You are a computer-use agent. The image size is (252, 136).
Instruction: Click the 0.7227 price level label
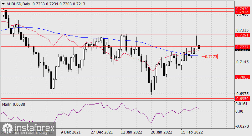point(242,46)
